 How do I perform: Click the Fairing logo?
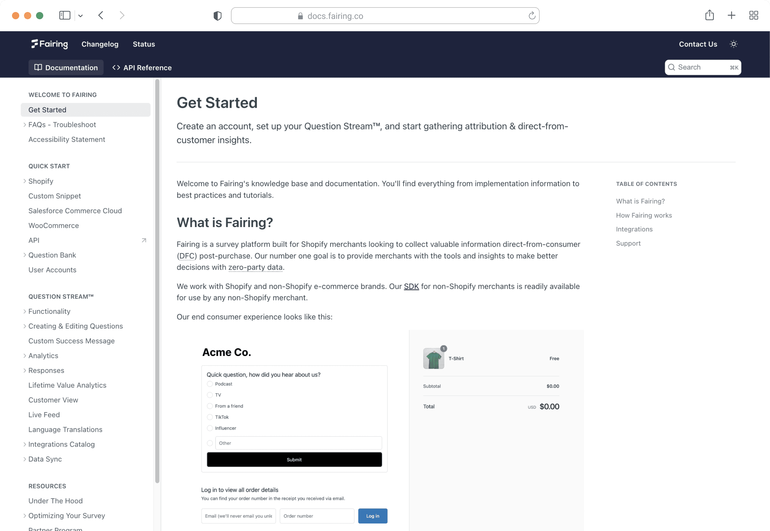50,44
